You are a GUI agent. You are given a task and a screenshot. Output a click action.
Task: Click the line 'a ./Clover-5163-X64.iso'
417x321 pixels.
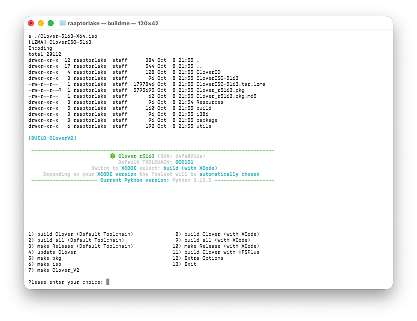click(x=63, y=36)
